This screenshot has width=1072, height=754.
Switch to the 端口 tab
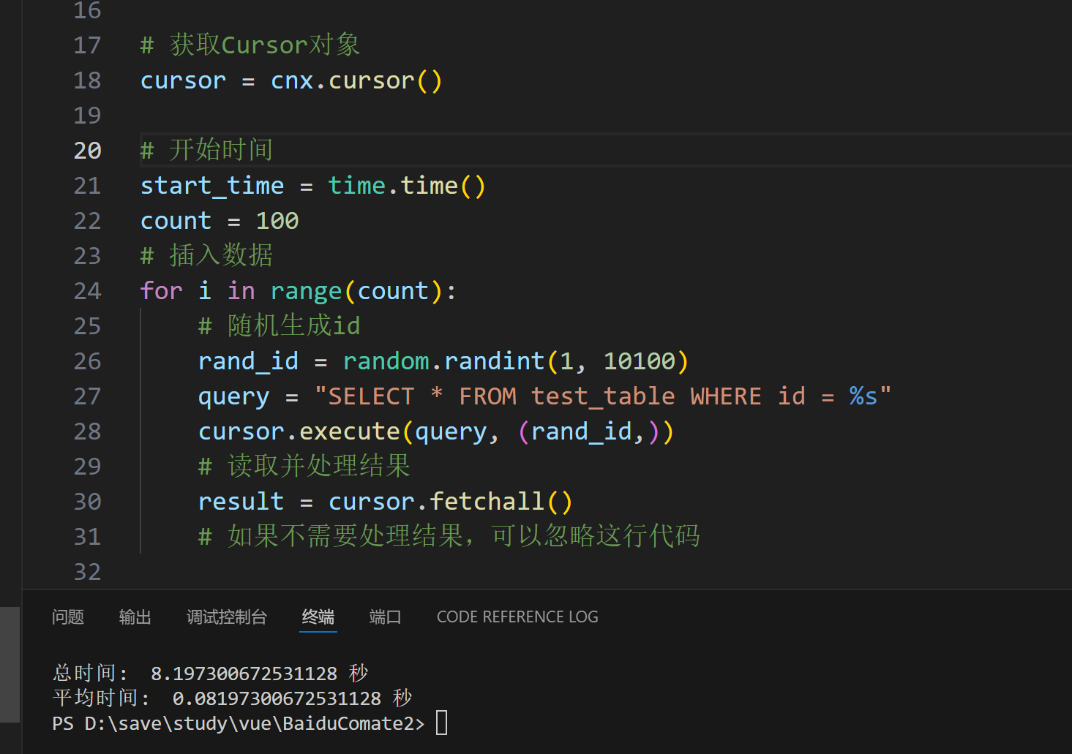386,617
